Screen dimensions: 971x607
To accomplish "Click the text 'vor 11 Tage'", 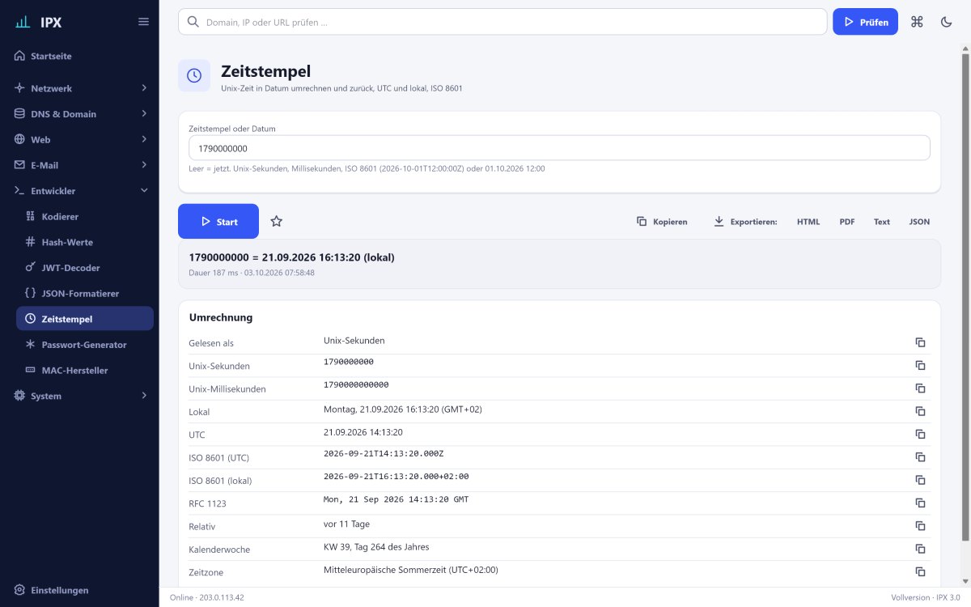I will [x=346, y=524].
